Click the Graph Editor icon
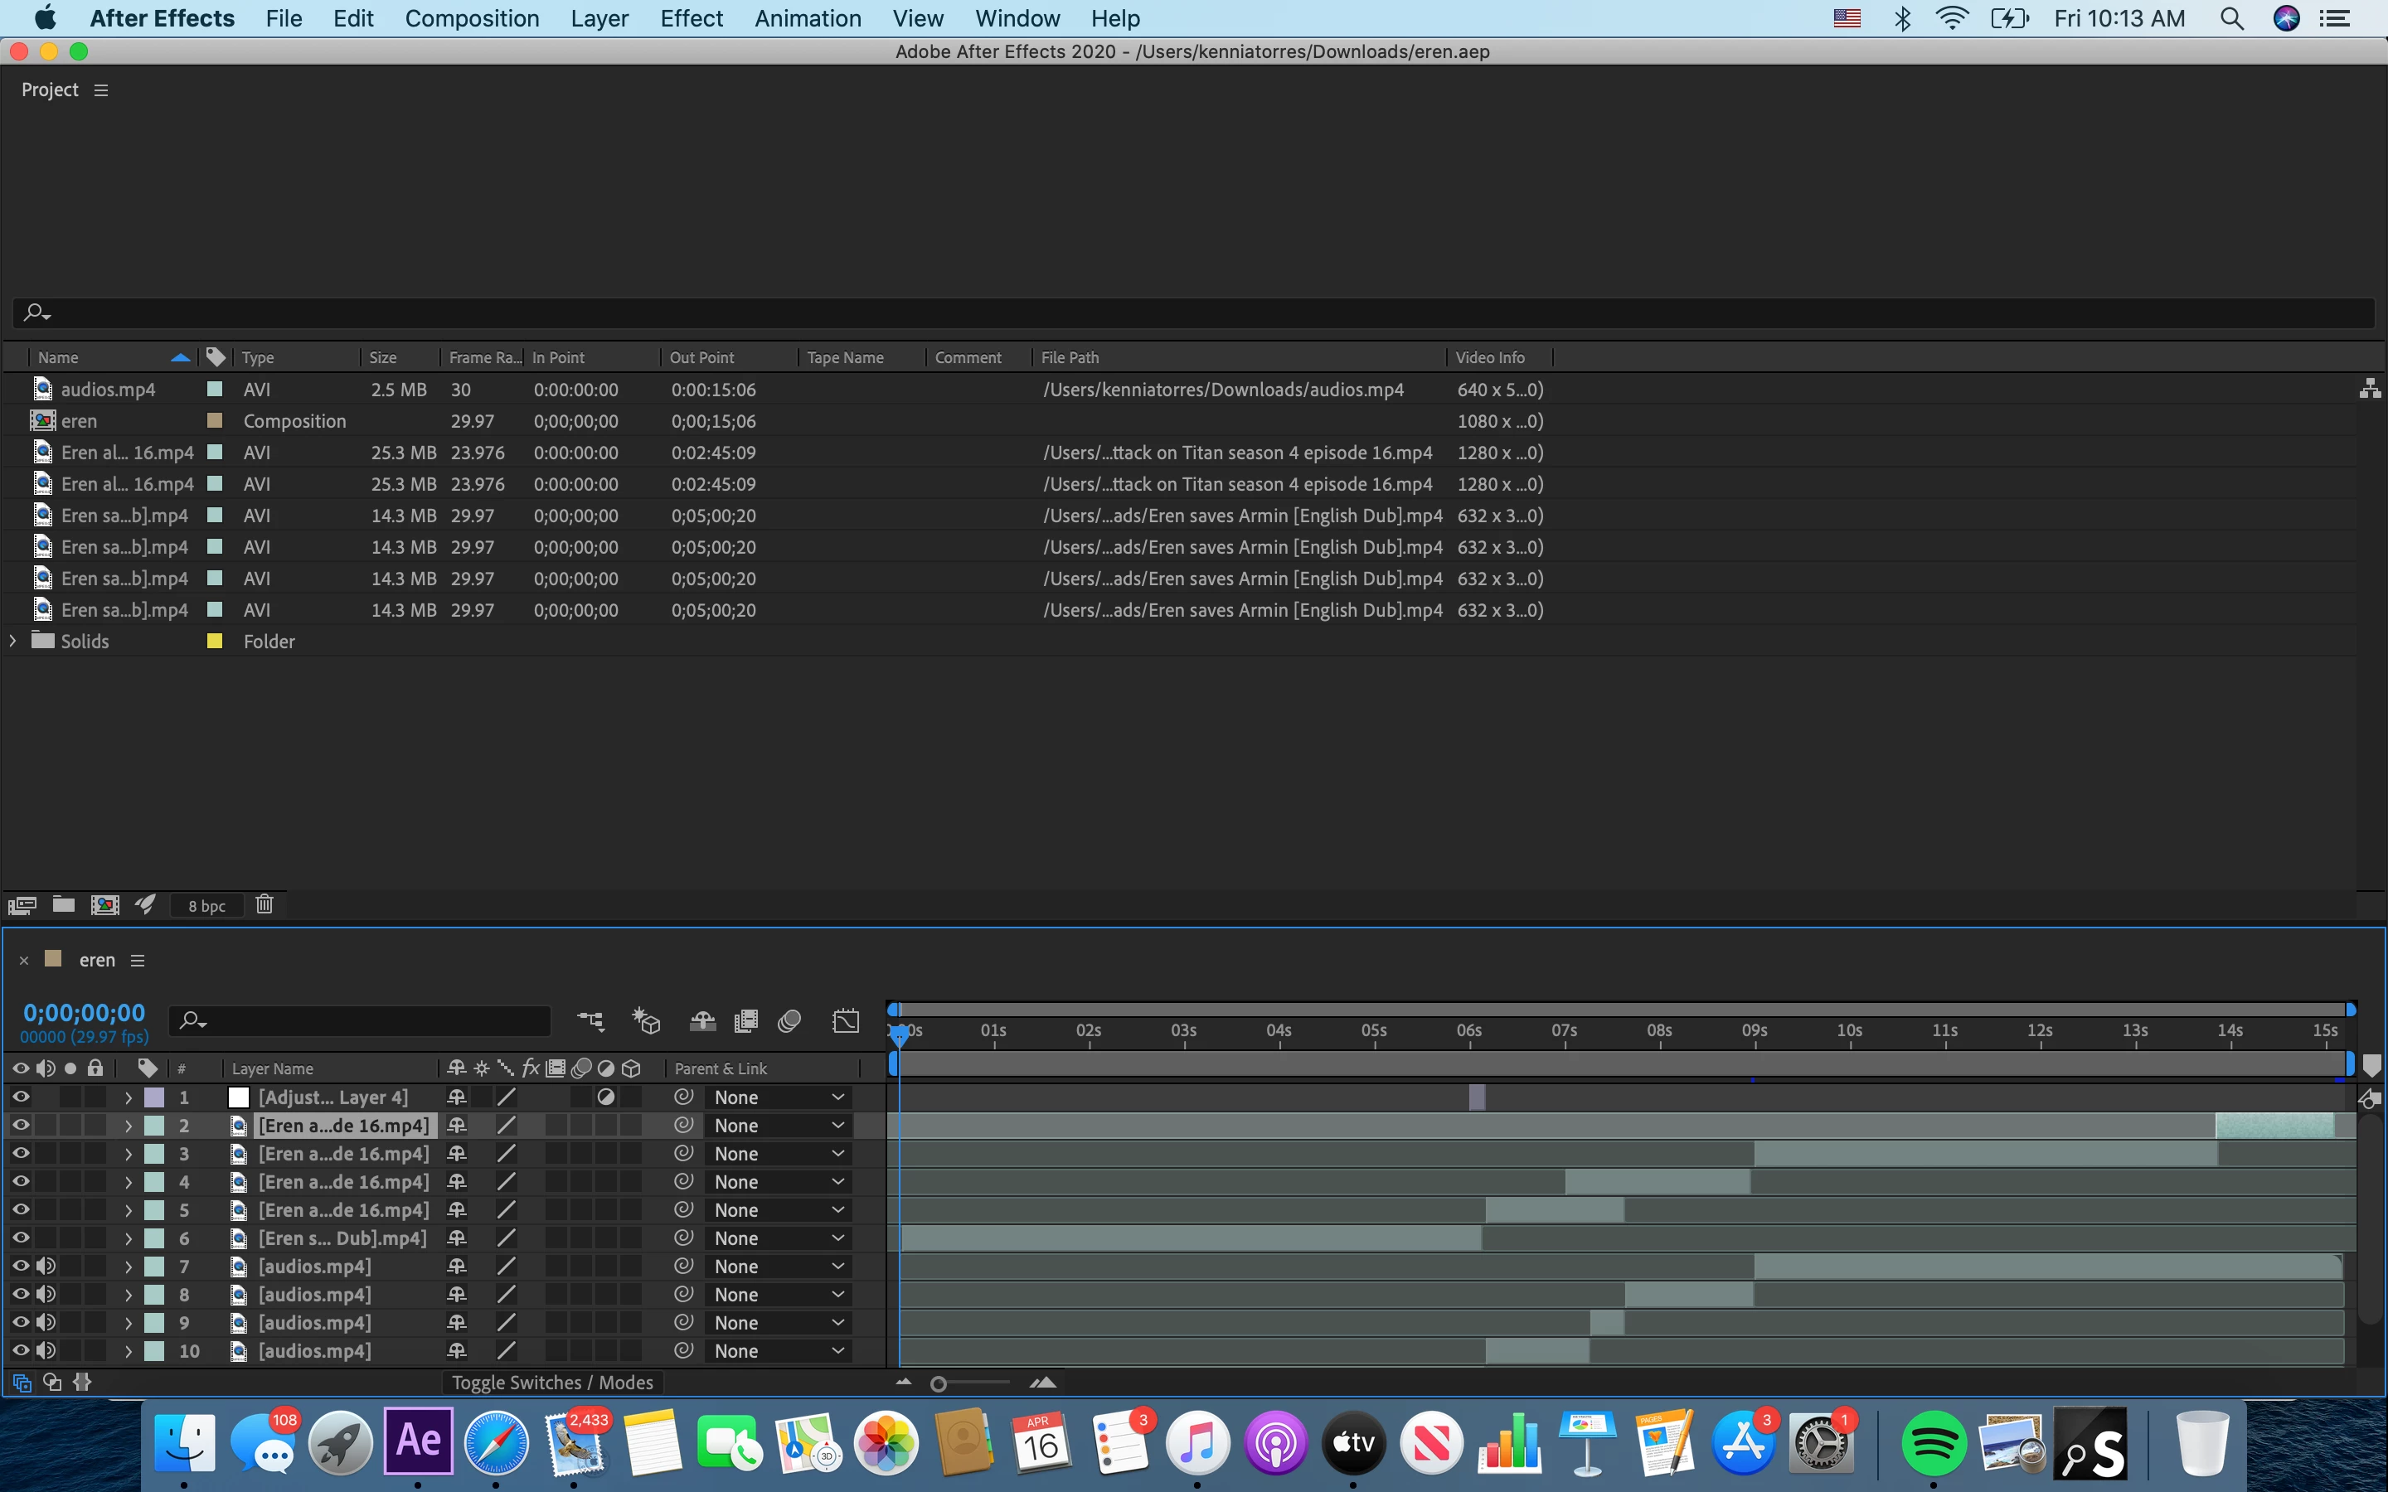Screen dimensions: 2388x1492 [x=846, y=1020]
